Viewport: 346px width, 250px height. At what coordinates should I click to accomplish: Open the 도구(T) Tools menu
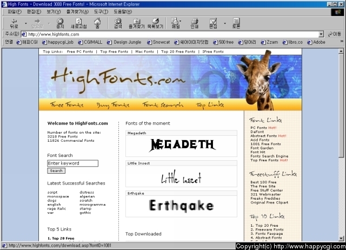(x=101, y=12)
